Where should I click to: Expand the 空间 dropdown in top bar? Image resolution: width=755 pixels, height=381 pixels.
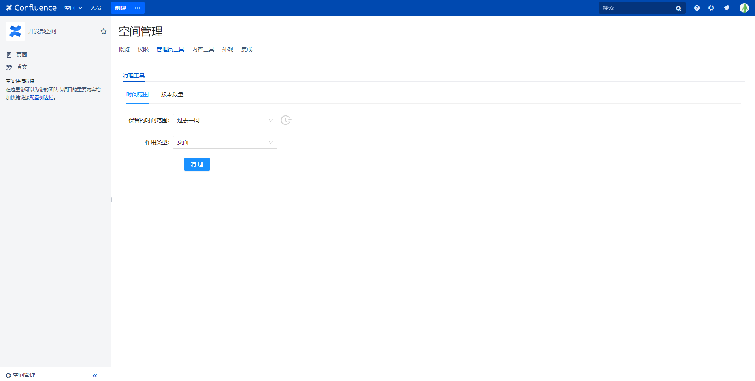point(73,8)
